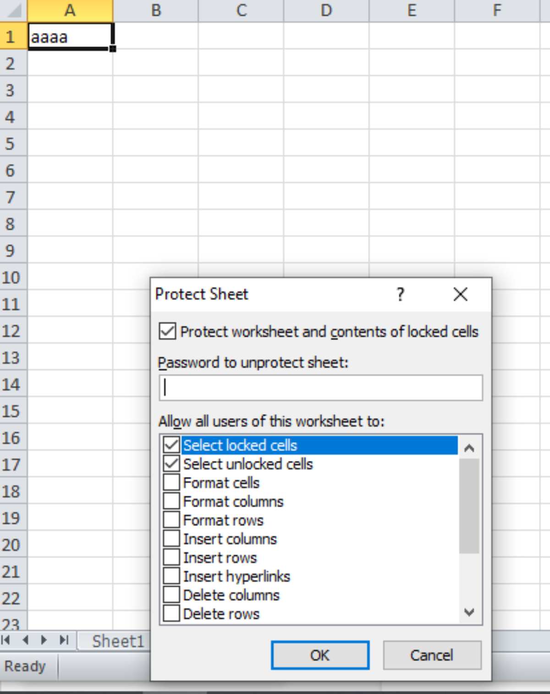This screenshot has height=694, width=550.
Task: Click next sheet navigation arrow
Action: (44, 640)
